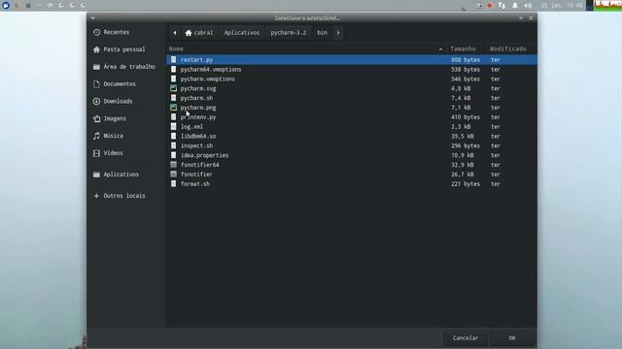Click the fsnotifier64 executable icon
Screen dimensions: 622x349
click(173, 165)
